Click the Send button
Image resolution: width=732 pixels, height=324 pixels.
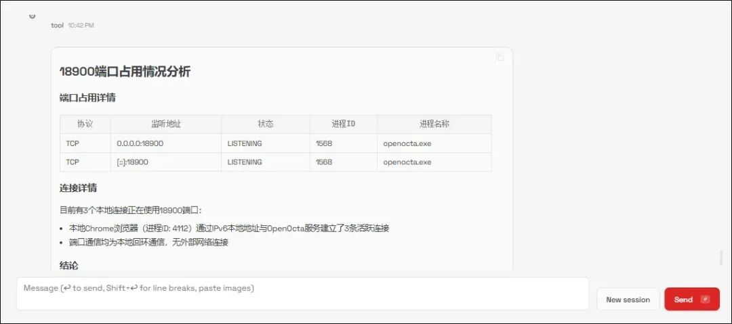click(692, 299)
